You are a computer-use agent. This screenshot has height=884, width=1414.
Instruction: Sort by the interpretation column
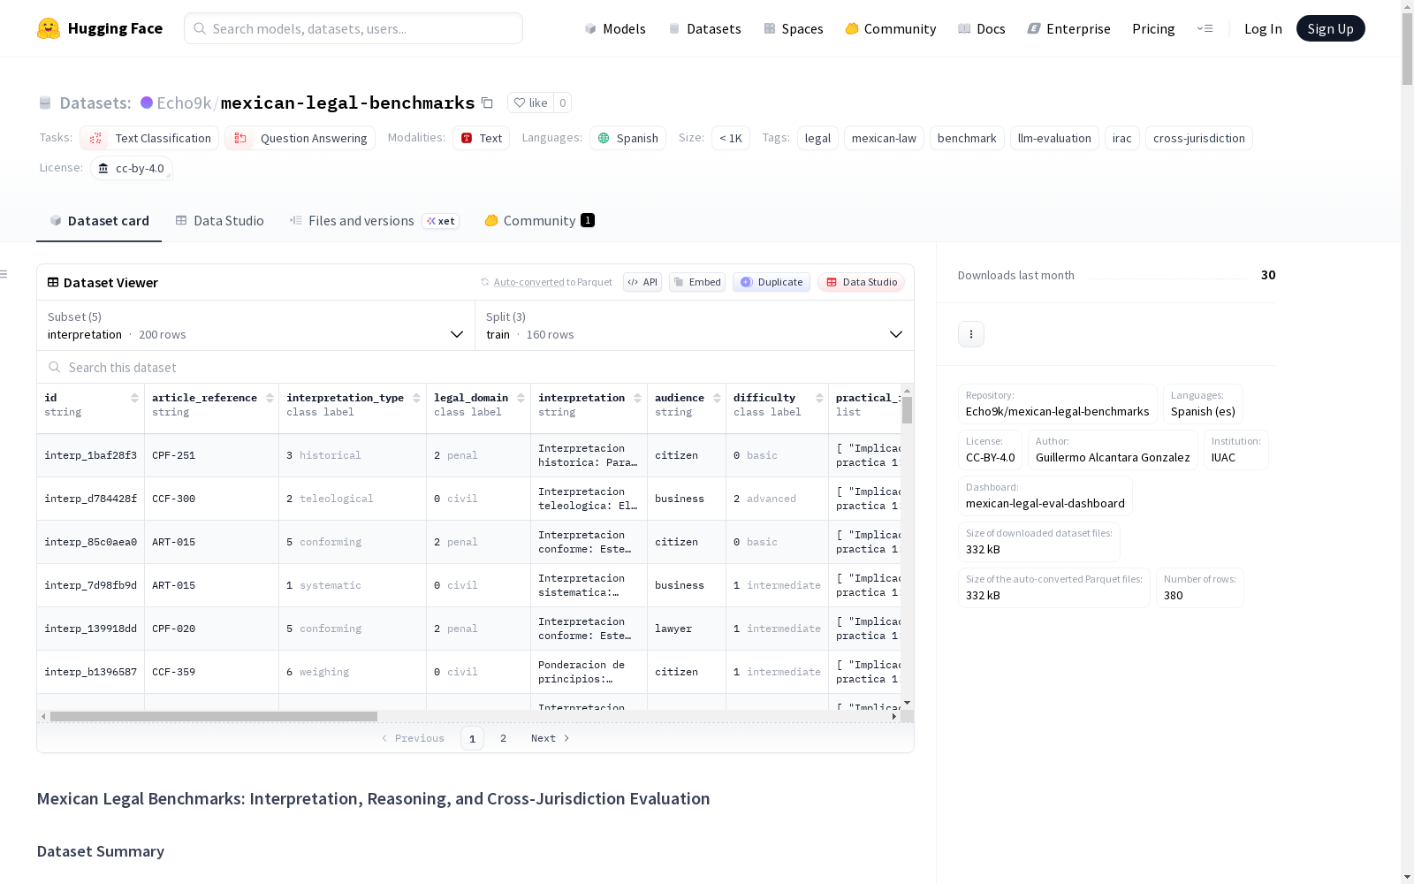coord(637,398)
